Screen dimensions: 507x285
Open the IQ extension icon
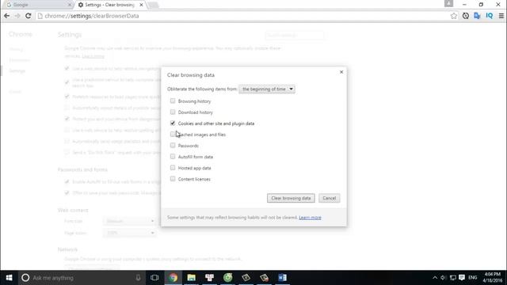click(490, 16)
